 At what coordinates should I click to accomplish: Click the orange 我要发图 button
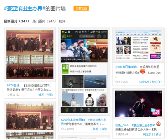click(x=81, y=8)
